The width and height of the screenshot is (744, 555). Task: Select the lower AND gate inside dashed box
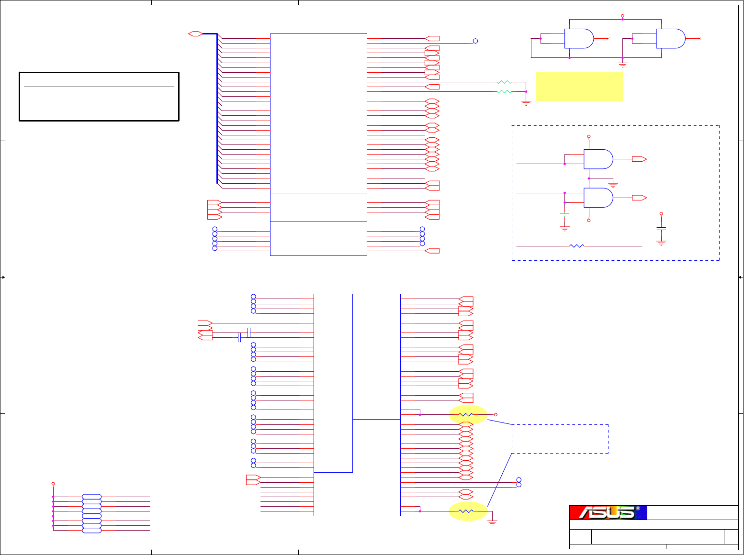pyautogui.click(x=598, y=198)
